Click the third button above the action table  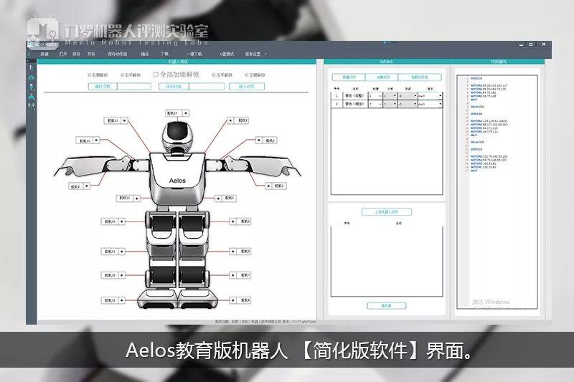pyautogui.click(x=420, y=77)
